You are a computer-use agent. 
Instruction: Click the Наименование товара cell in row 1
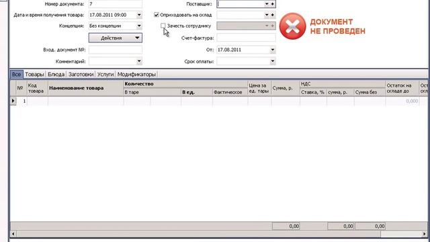86,101
